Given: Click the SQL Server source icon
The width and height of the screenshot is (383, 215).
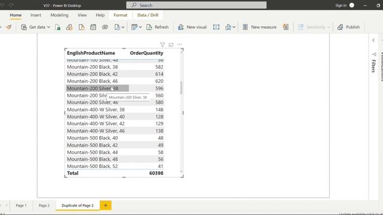Looking at the screenshot, I should [81, 27].
